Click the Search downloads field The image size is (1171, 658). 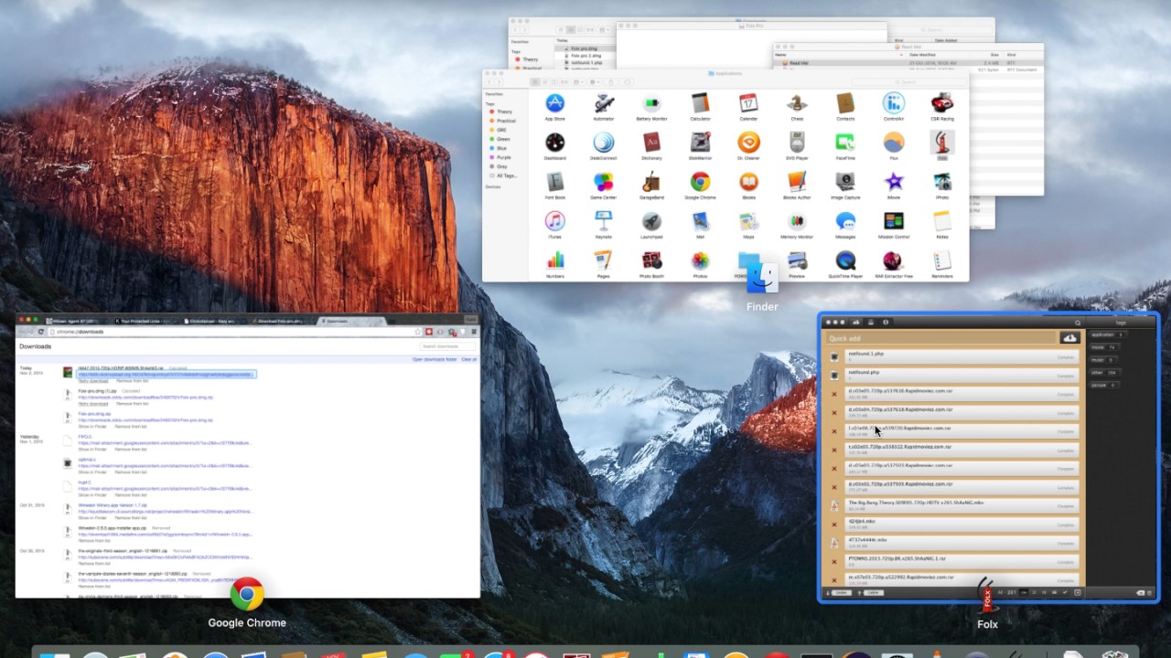[448, 346]
